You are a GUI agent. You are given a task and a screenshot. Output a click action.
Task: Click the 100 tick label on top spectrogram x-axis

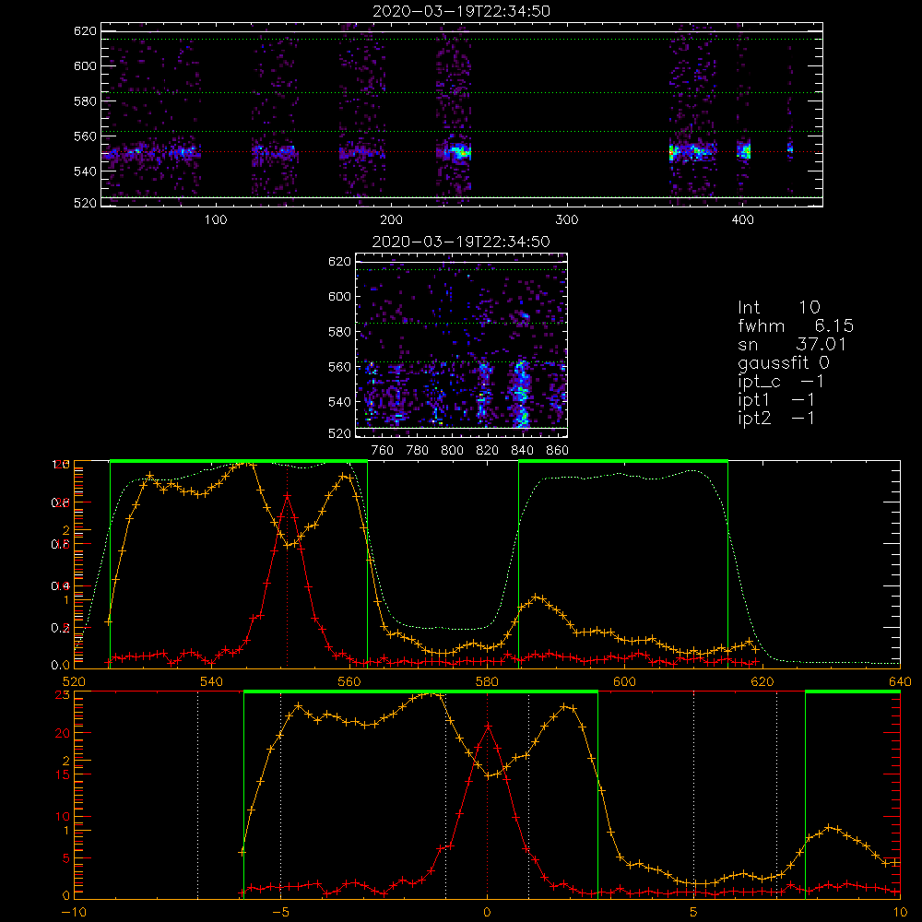coord(216,220)
